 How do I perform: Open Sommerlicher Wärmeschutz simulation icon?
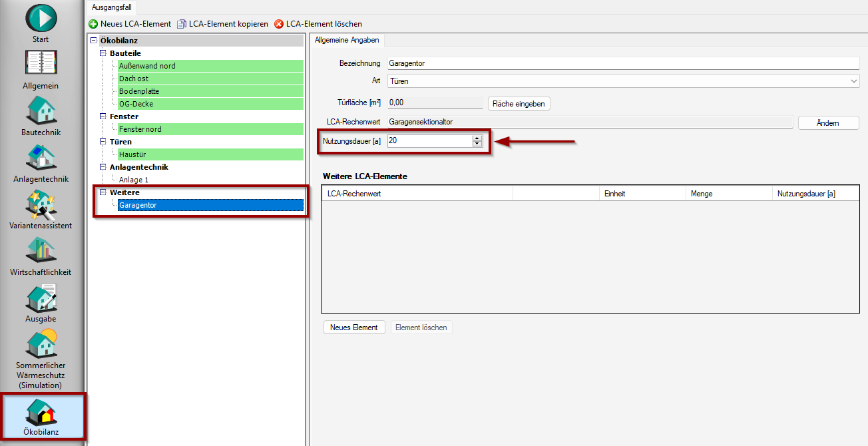pyautogui.click(x=41, y=344)
